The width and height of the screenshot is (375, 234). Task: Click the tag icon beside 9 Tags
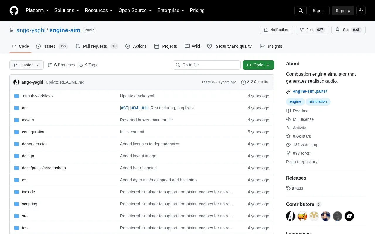click(x=81, y=65)
